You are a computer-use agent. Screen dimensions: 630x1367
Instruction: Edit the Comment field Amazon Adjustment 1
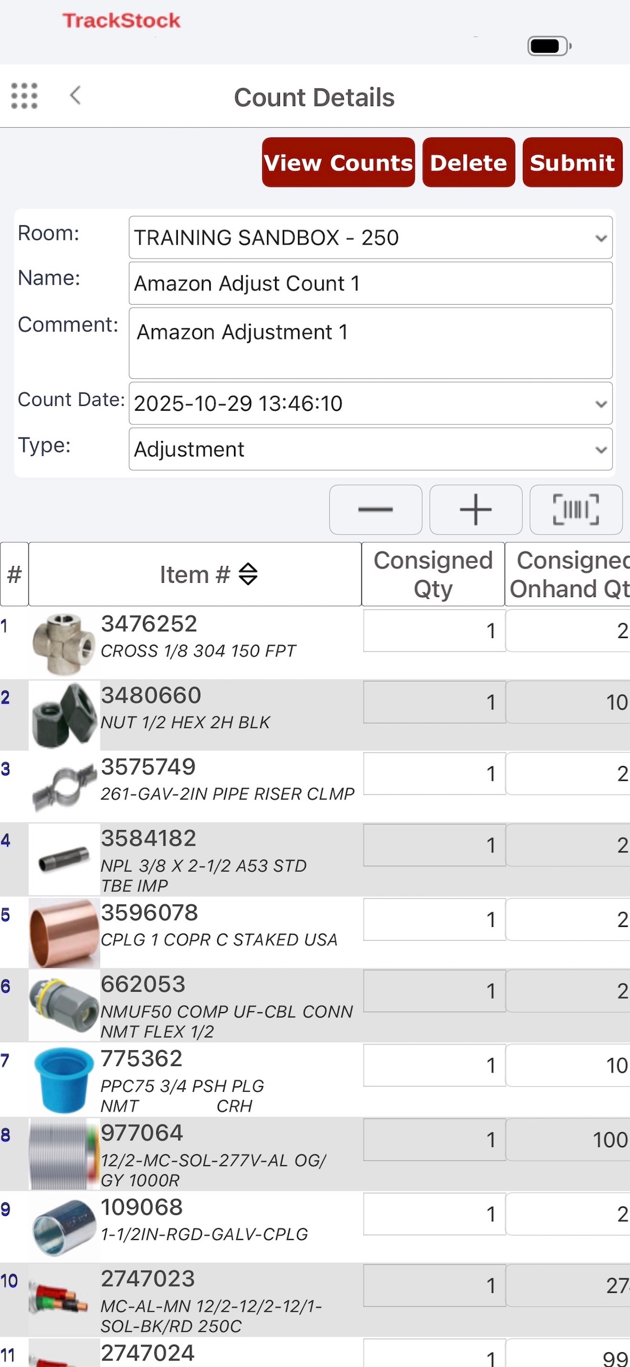pos(371,343)
